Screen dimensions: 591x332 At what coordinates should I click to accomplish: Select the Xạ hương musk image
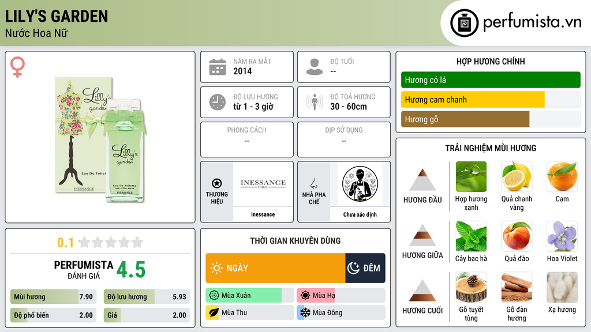[562, 287]
